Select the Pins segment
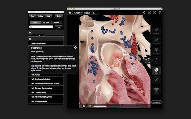Viewport: 191px width, 119px height. coord(35,23)
